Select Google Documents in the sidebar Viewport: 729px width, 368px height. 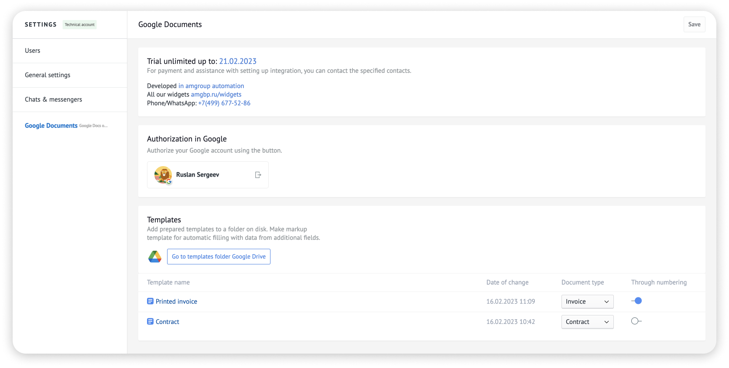51,126
